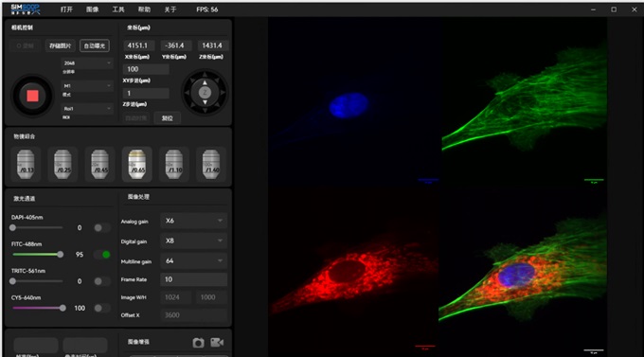Click the video record icon
Viewport: 644px width, 357px height.
coord(217,342)
